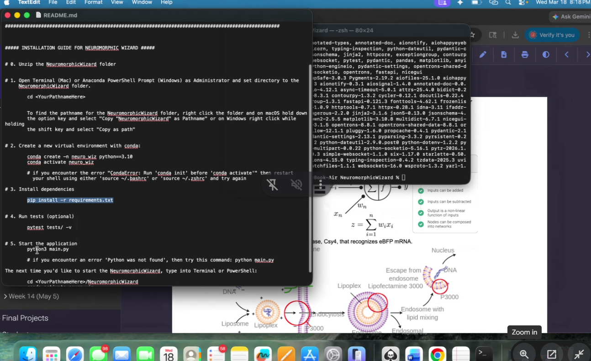Click the 'python3 main.py' line
The height and width of the screenshot is (361, 591).
(48, 249)
